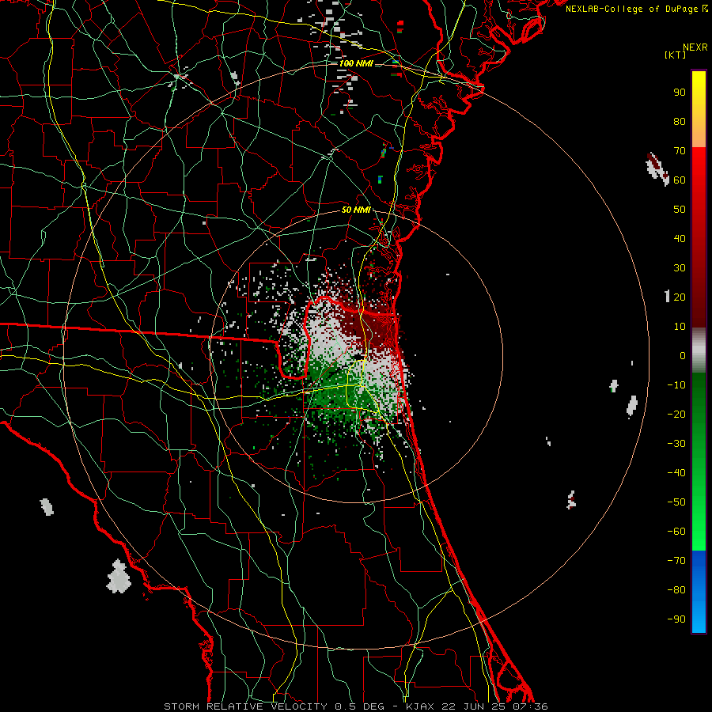Click the -60 scale value
The height and width of the screenshot is (712, 712).
(676, 532)
